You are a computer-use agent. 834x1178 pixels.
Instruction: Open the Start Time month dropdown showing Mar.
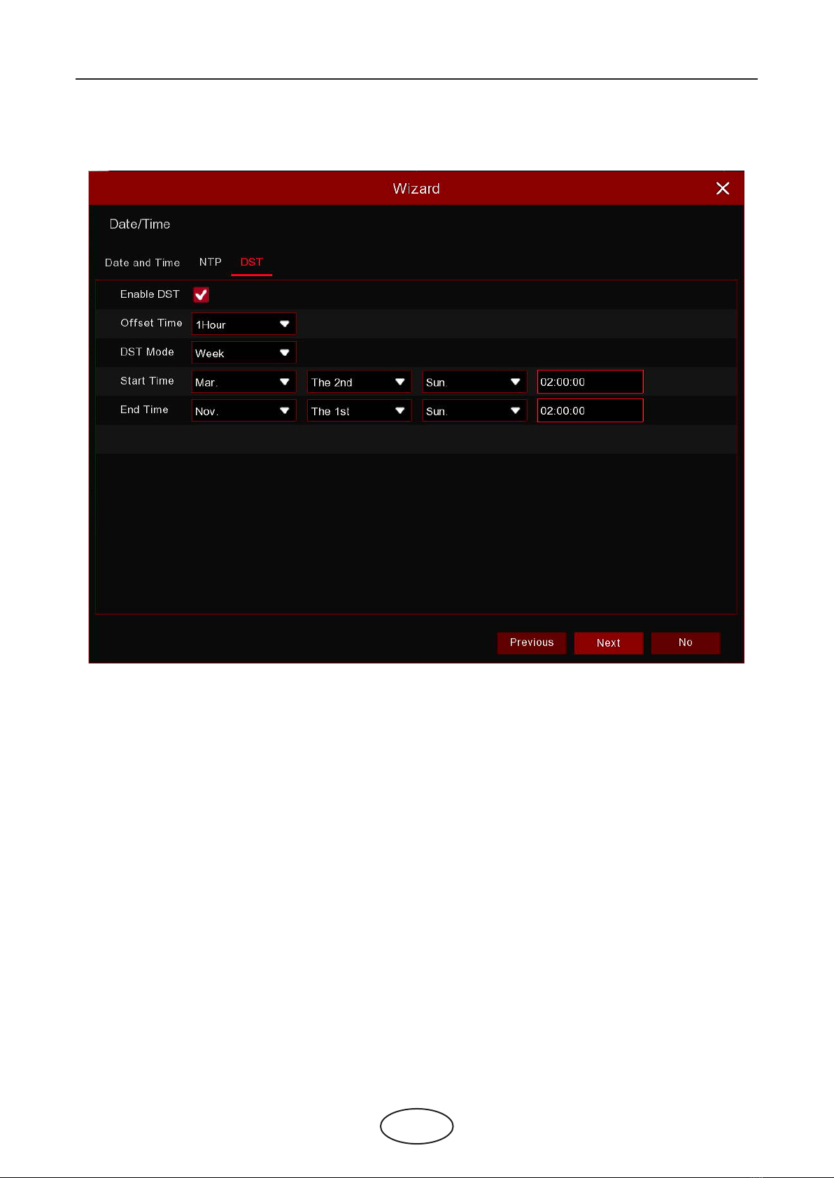pyautogui.click(x=244, y=382)
